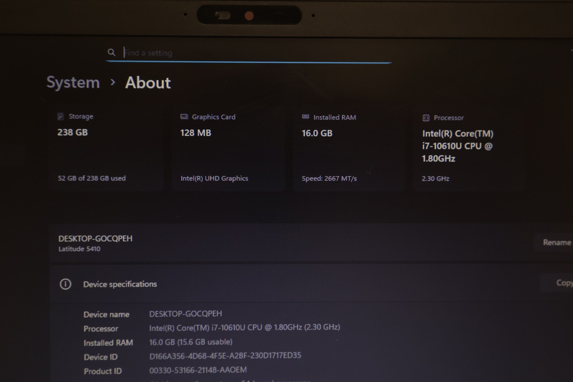The height and width of the screenshot is (382, 573).
Task: Click the search magnifier icon
Action: pos(111,52)
